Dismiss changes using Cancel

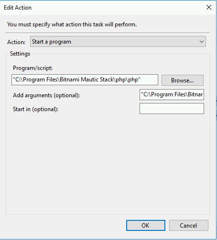(189, 225)
